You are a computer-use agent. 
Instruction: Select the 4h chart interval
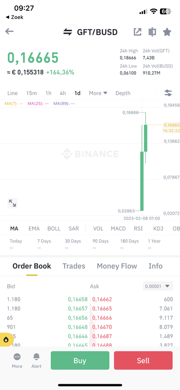click(x=63, y=93)
